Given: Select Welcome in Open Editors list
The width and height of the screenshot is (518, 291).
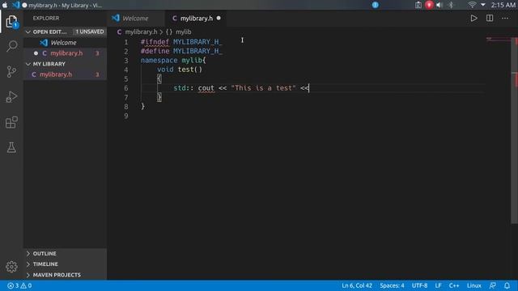Looking at the screenshot, I should point(65,43).
